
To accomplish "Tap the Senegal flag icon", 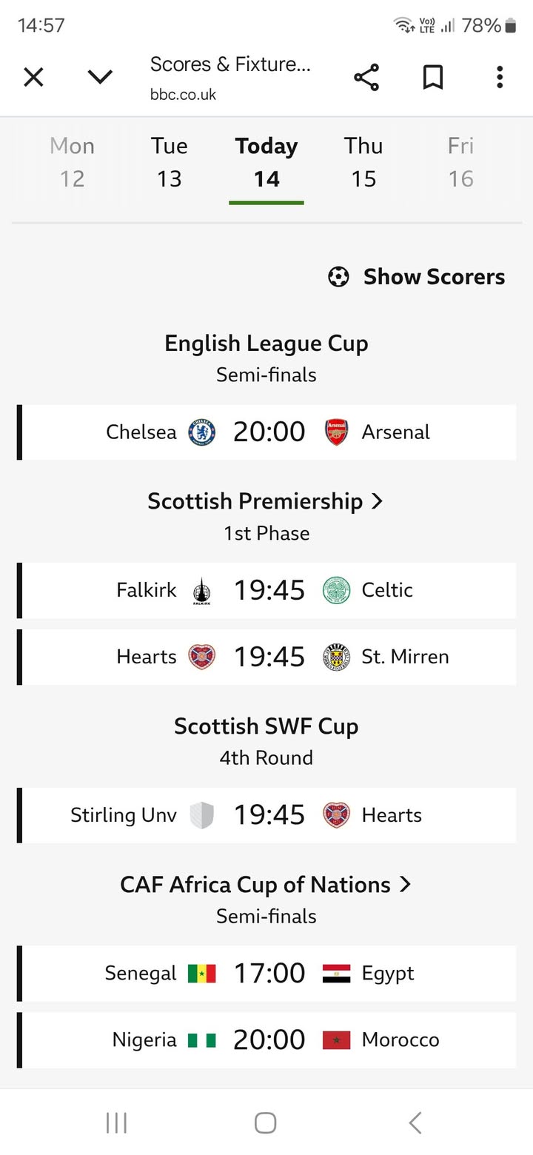I will [201, 974].
